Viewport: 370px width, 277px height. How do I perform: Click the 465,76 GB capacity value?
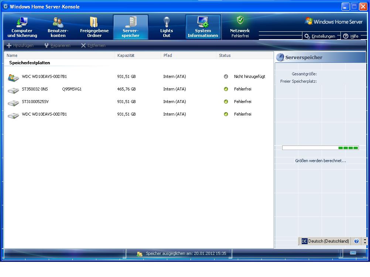pyautogui.click(x=127, y=89)
